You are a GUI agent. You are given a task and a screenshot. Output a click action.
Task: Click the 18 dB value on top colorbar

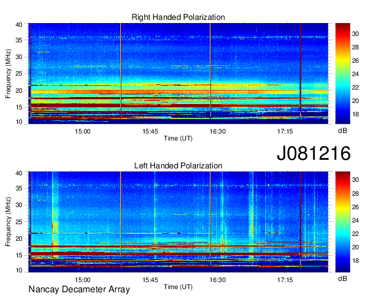(355, 114)
